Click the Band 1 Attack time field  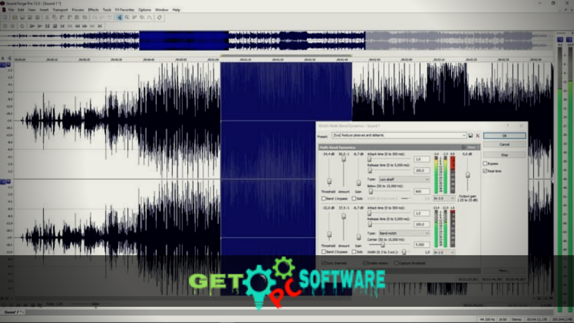coord(422,159)
